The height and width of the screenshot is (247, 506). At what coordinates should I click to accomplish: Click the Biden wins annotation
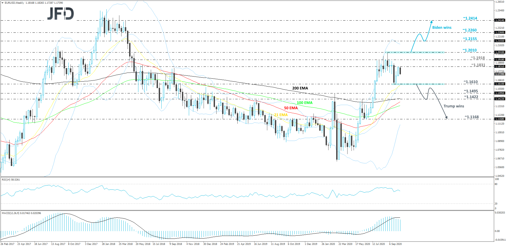point(442,27)
